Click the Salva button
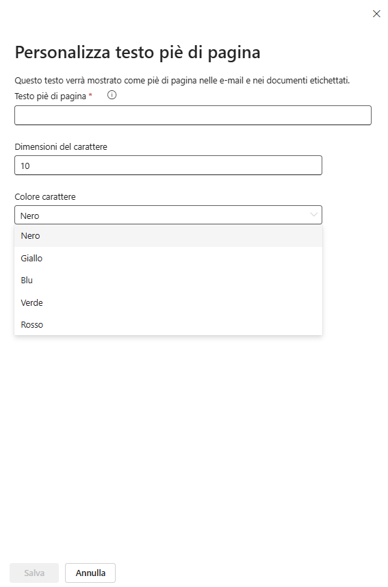The height and width of the screenshot is (587, 388). [x=34, y=573]
